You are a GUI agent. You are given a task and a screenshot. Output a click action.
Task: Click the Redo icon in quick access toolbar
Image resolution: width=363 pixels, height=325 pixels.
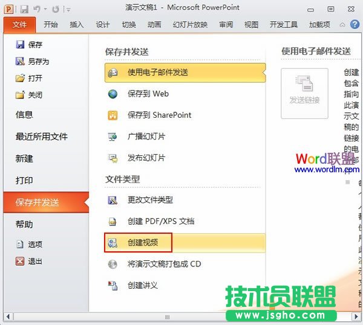click(x=56, y=9)
